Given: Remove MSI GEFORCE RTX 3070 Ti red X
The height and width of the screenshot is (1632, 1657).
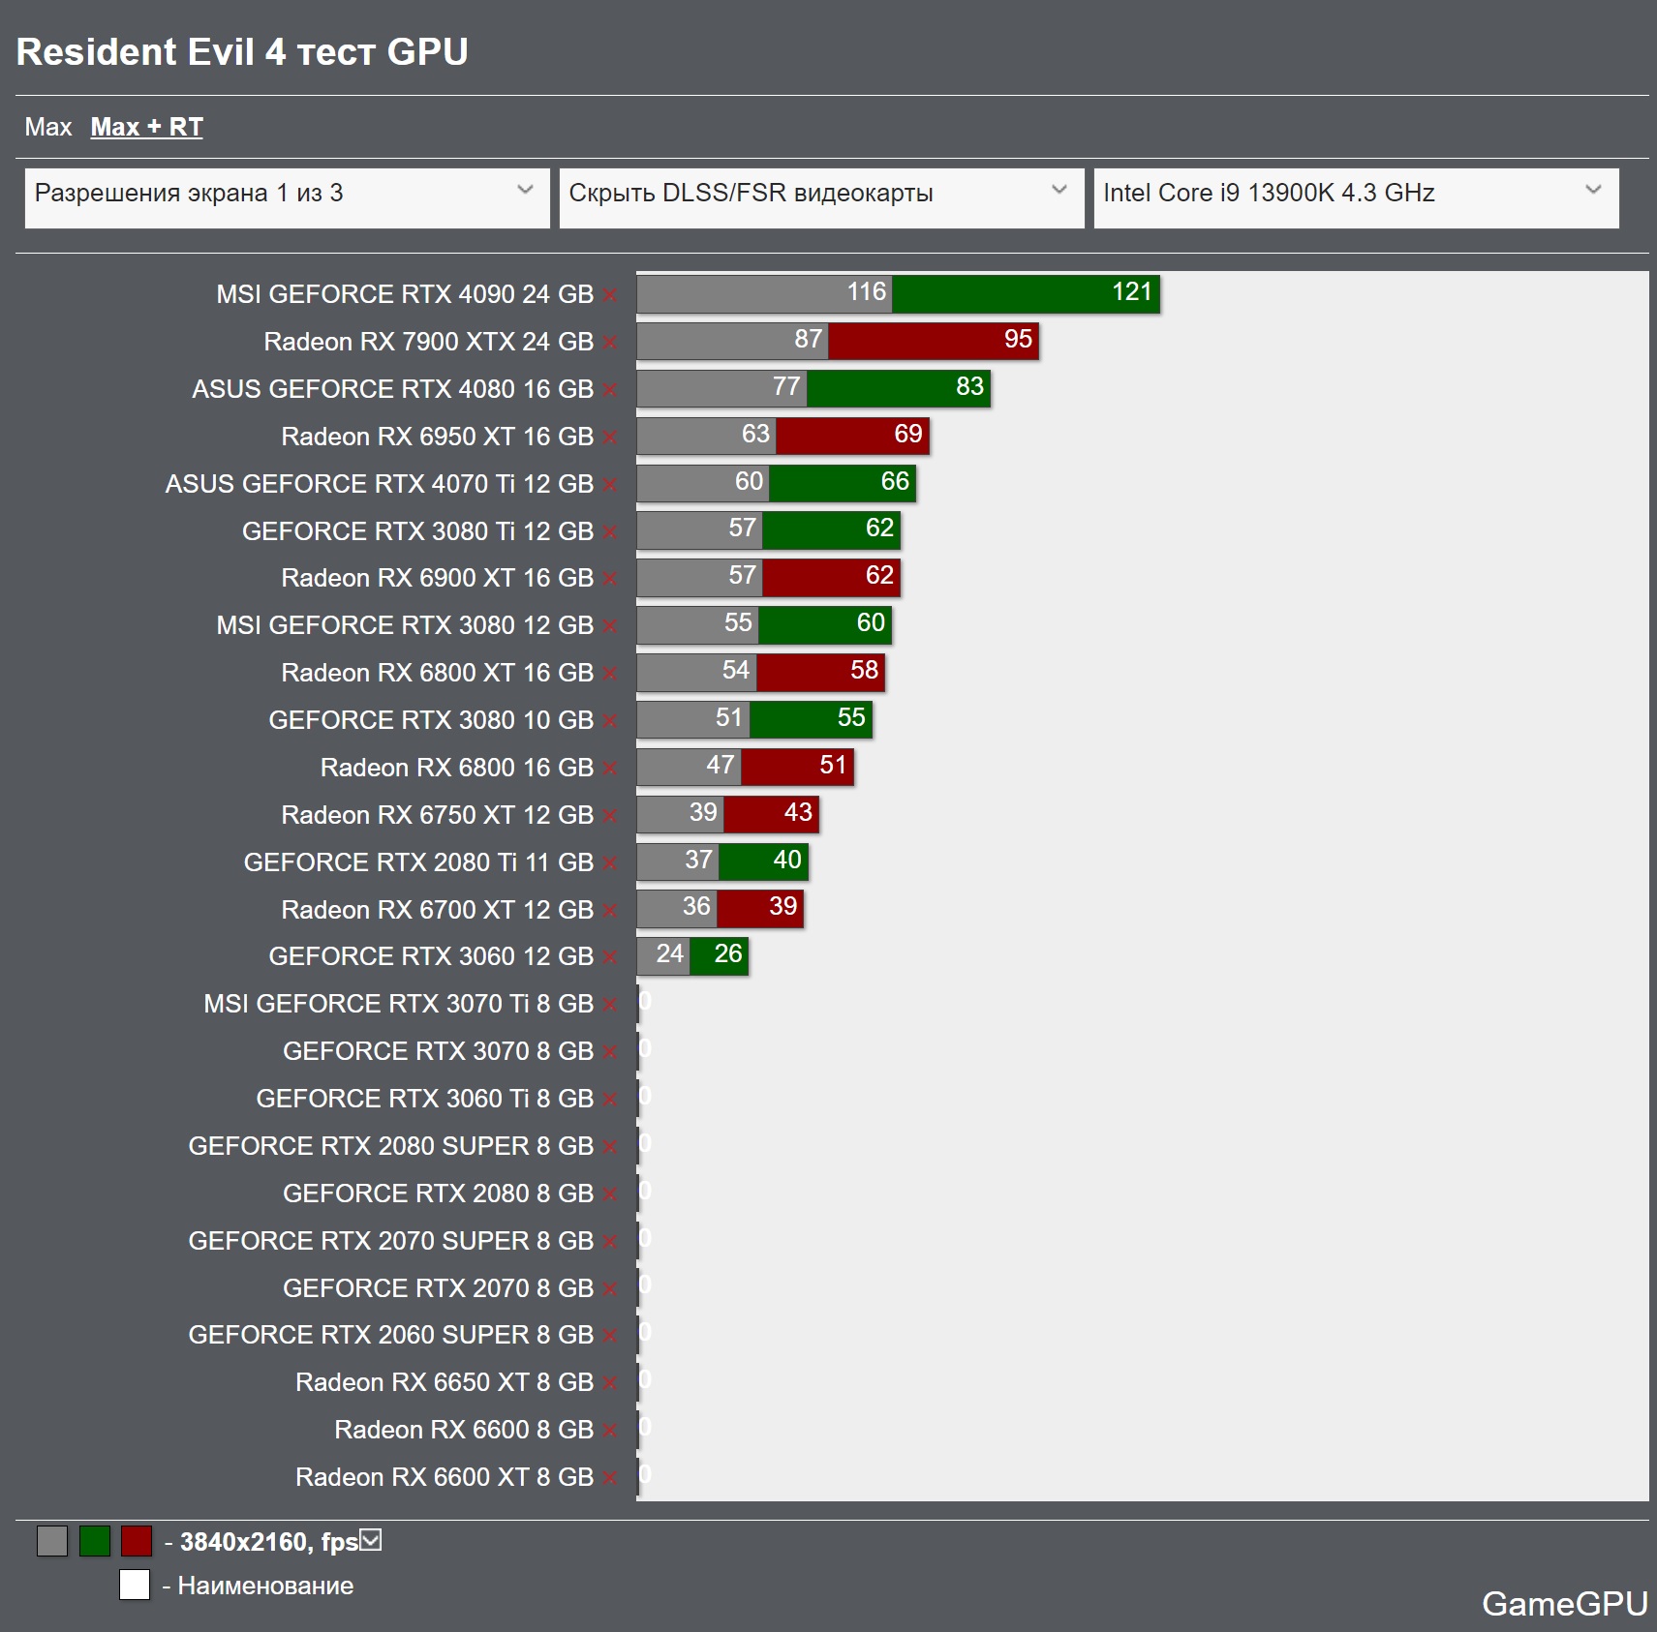Looking at the screenshot, I should click(610, 1005).
